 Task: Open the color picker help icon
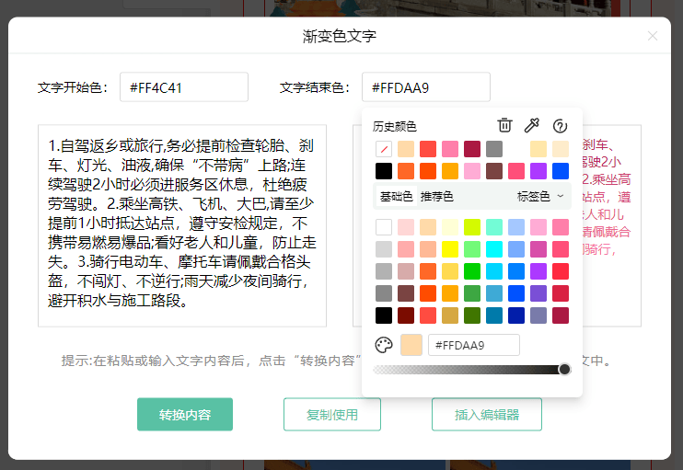[559, 126]
